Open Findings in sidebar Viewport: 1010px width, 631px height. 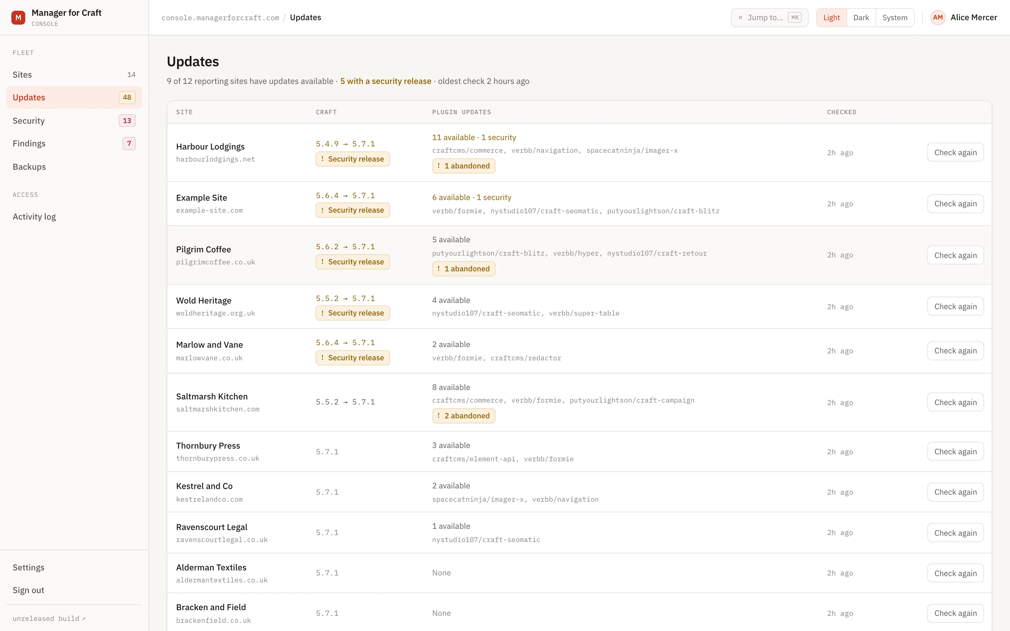(74, 144)
